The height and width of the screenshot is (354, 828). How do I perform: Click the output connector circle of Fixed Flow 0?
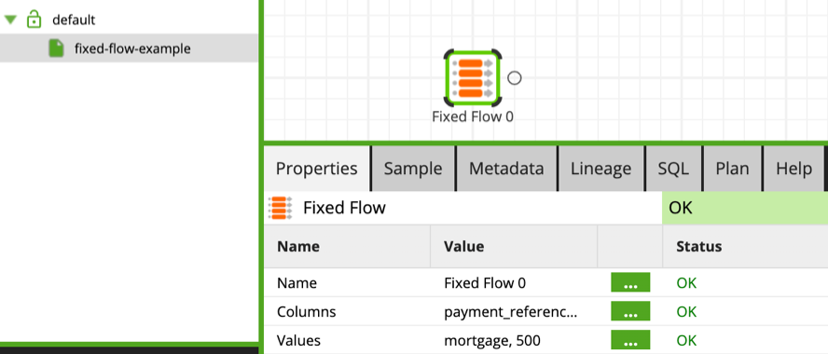click(515, 78)
